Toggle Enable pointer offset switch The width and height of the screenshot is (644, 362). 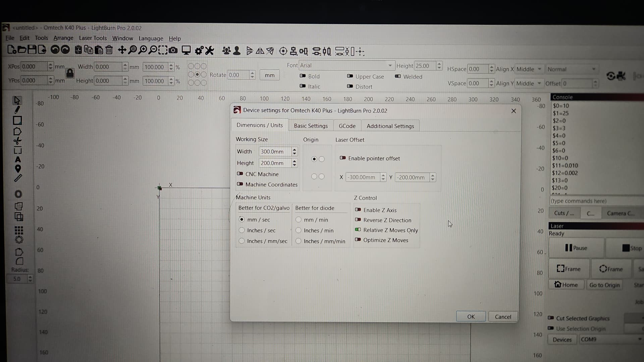tap(342, 158)
